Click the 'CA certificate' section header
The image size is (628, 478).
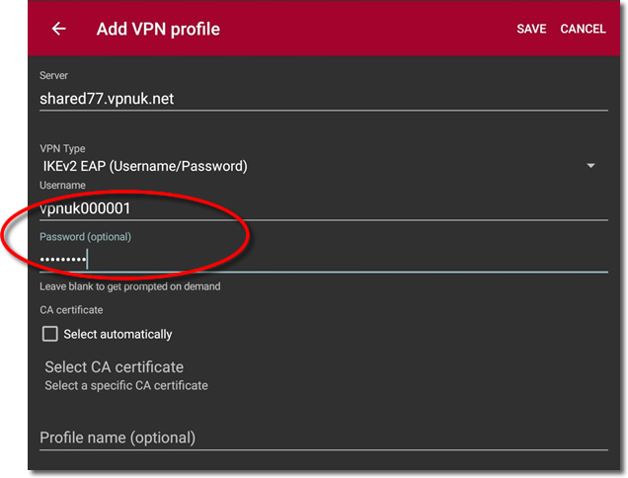pos(71,310)
